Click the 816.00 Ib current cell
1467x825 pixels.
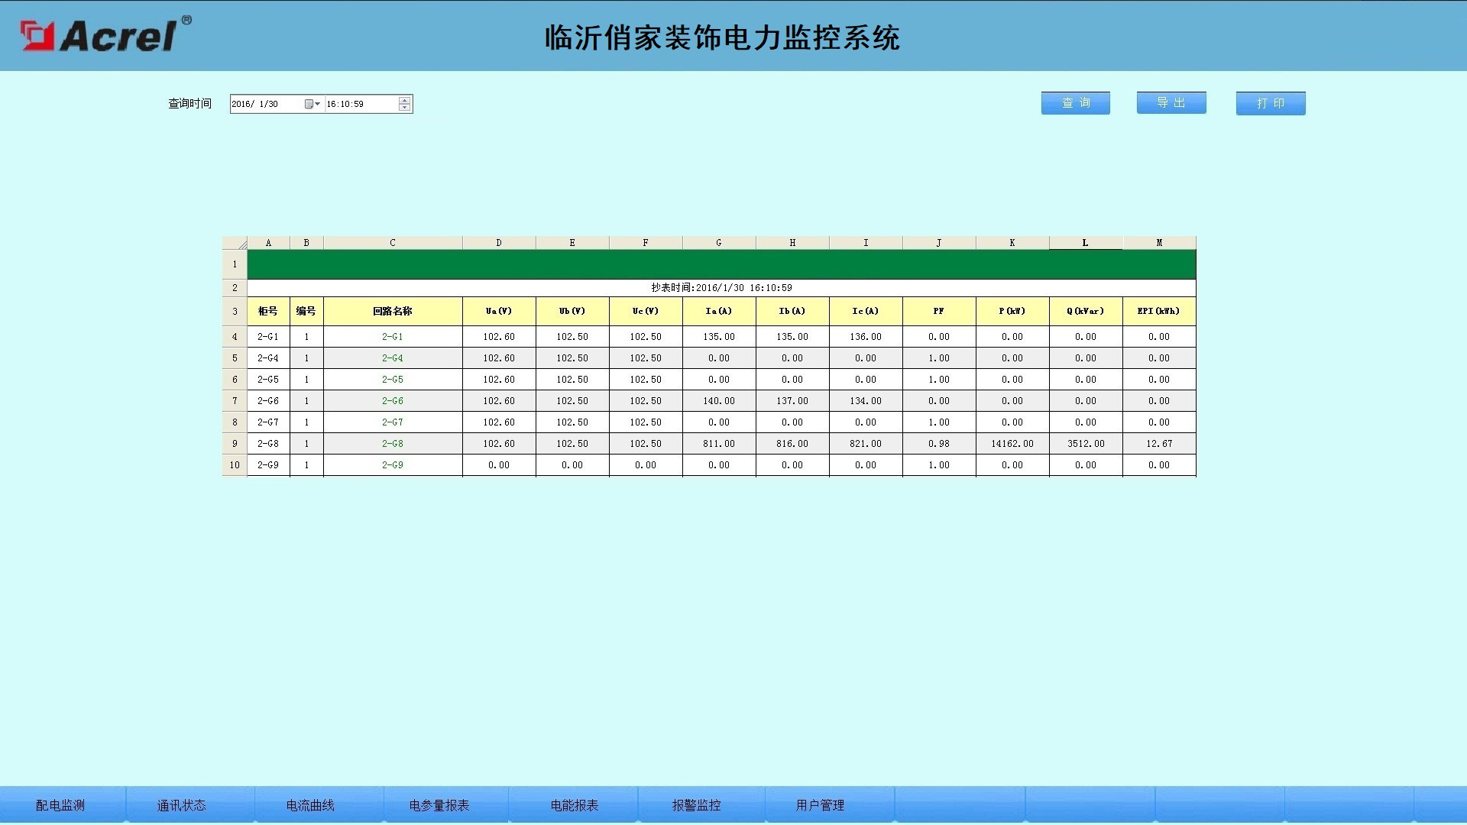coord(792,444)
